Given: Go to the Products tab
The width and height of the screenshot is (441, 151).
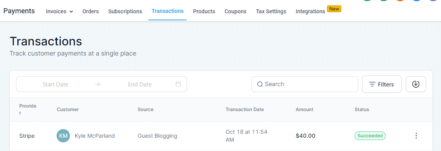Looking at the screenshot, I should pos(204,11).
